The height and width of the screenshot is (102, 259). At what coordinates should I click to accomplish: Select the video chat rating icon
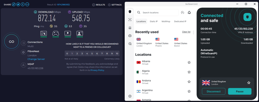click(x=80, y=34)
